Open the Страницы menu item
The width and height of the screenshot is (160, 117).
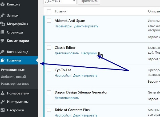15,32
